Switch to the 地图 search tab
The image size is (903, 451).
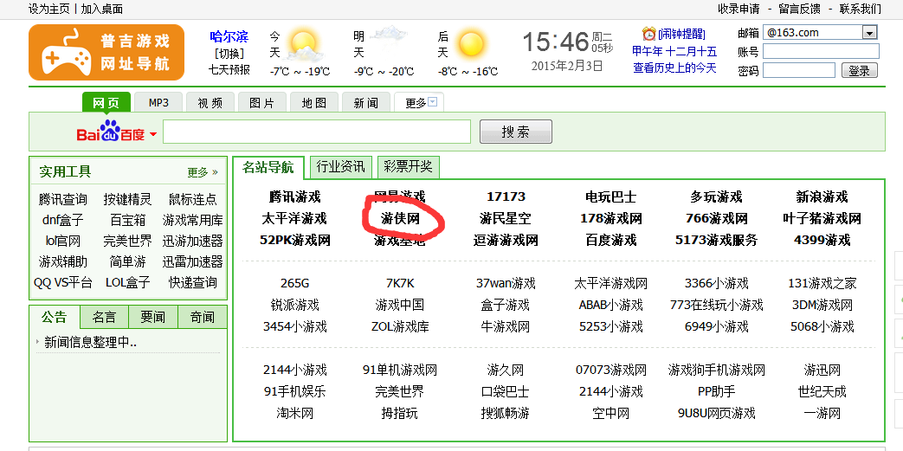tap(314, 102)
